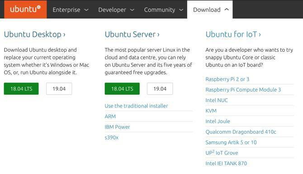This screenshot has width=303, height=174.
Task: Open the Developer menu
Action: [112, 10]
